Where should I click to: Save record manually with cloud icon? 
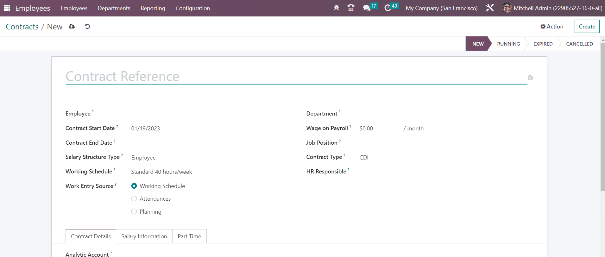coord(72,27)
